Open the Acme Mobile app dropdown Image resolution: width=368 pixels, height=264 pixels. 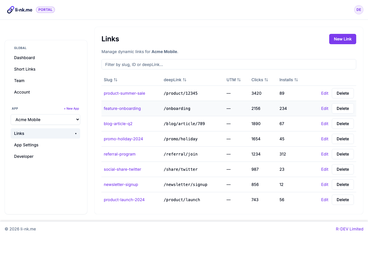[45, 120]
